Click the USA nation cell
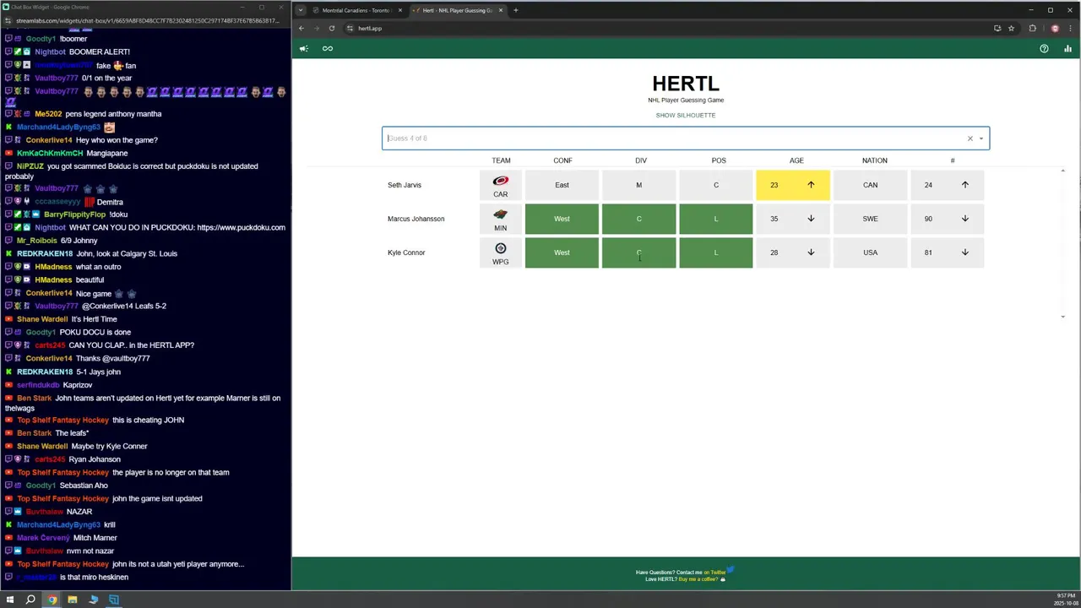The width and height of the screenshot is (1081, 608). click(870, 252)
